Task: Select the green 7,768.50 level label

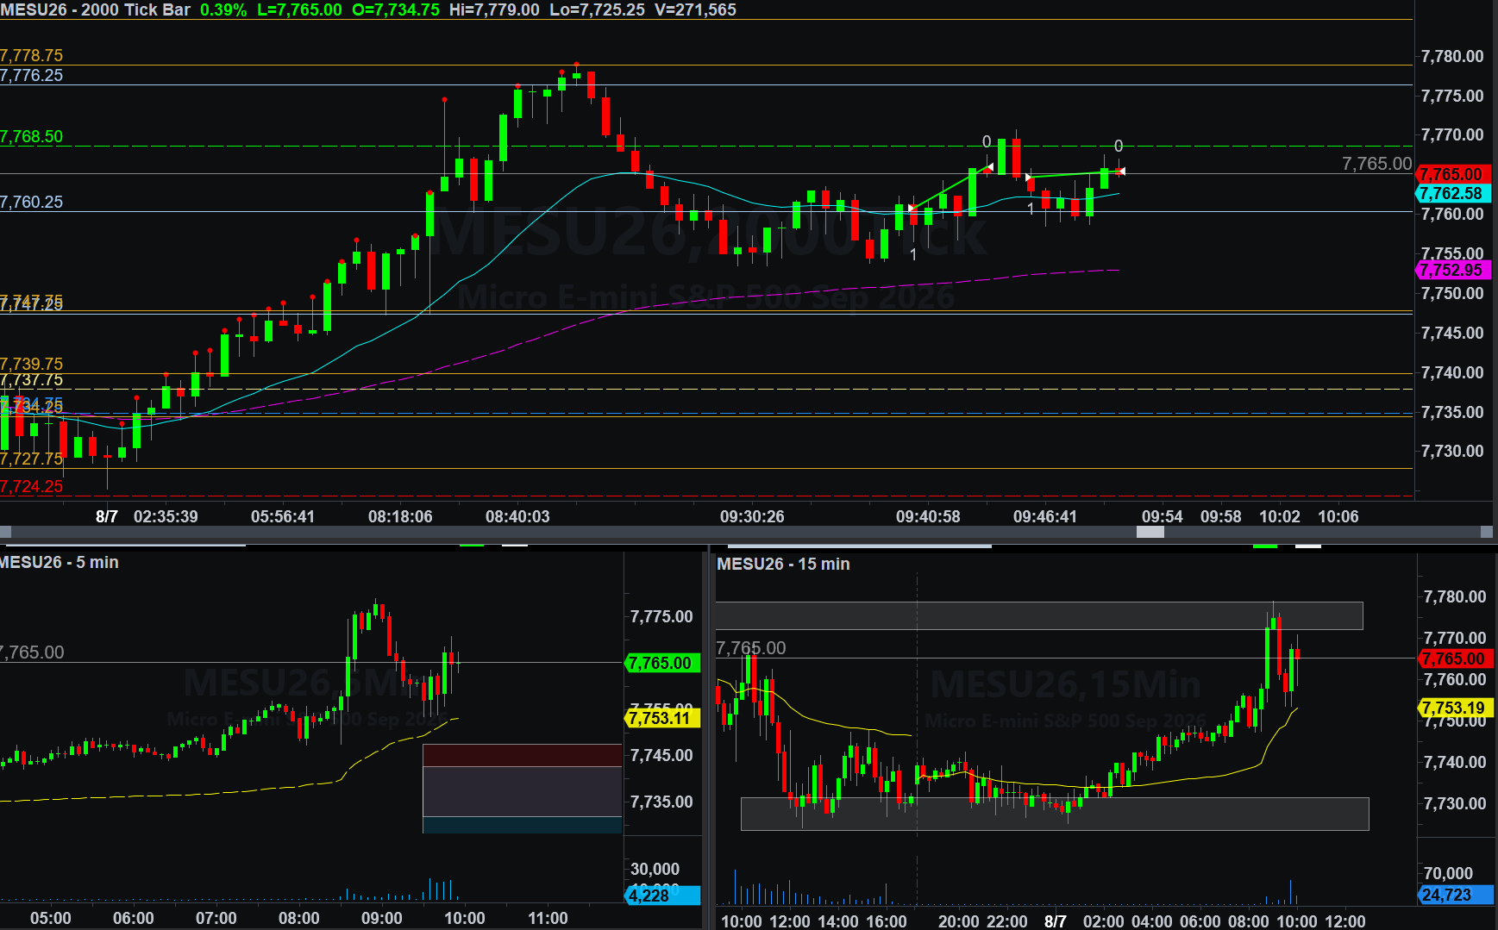Action: (x=32, y=136)
